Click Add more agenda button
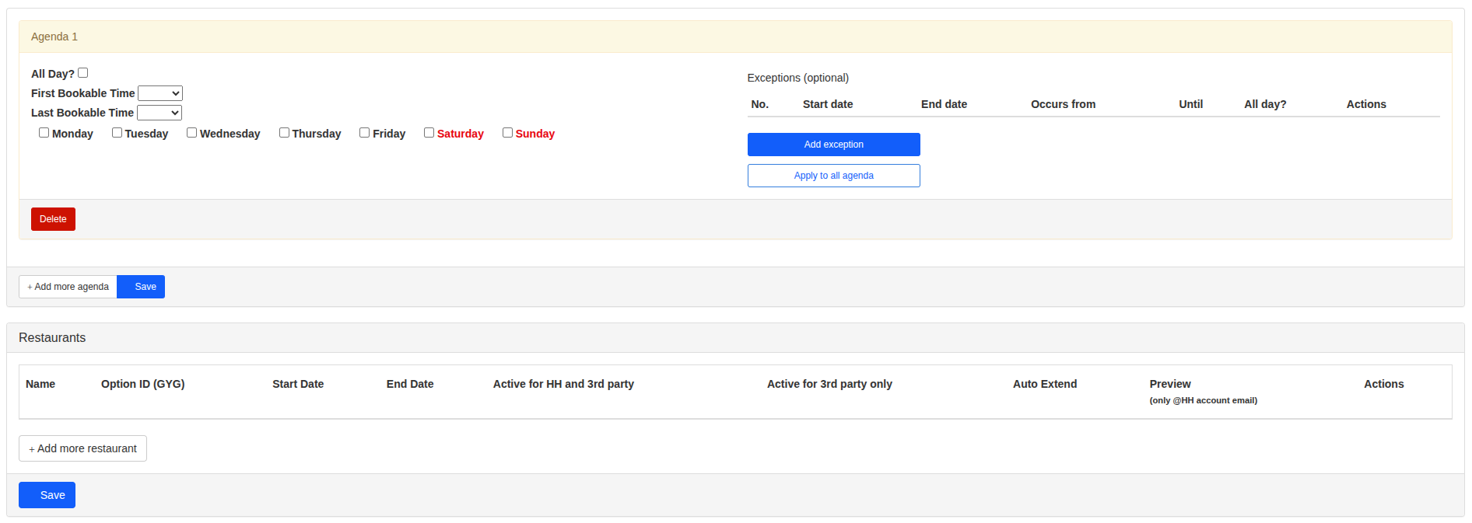1472x523 pixels. [68, 287]
